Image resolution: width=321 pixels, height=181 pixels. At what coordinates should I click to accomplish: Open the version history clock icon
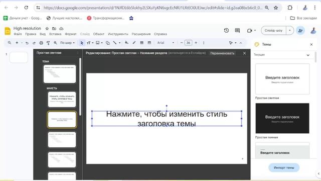click(226, 30)
